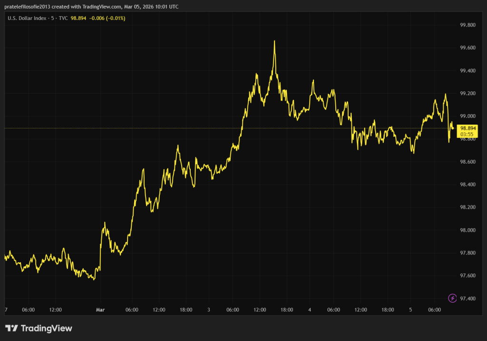Select the 99.800 price axis label
The width and height of the screenshot is (487, 341).
468,25
